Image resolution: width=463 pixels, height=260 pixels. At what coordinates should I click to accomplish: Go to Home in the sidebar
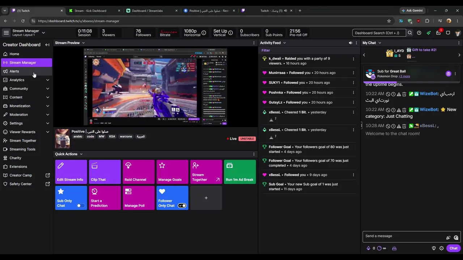tap(26, 54)
